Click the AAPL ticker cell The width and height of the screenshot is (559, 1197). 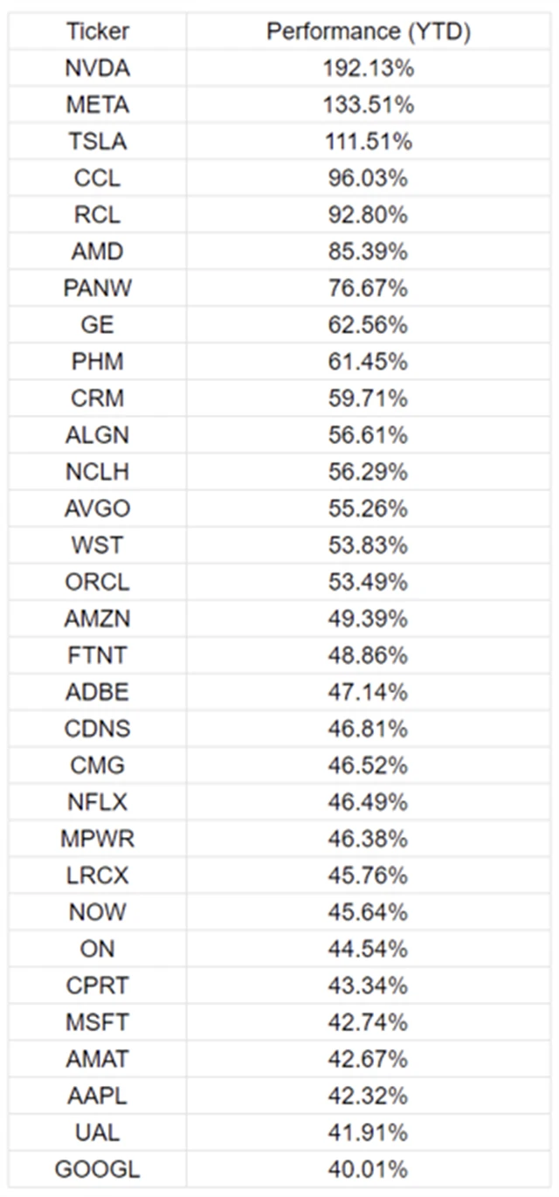click(x=97, y=1096)
